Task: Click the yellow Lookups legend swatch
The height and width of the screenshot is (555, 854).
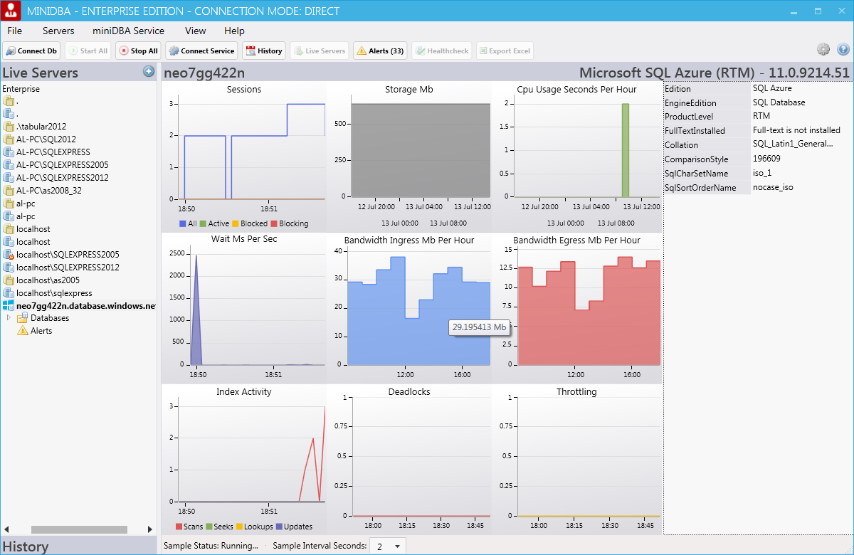Action: pyautogui.click(x=239, y=527)
